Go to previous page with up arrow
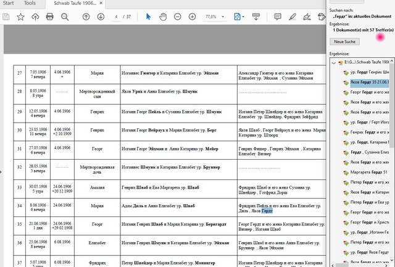Viewport: 395px width, 267px height. [x=86, y=17]
